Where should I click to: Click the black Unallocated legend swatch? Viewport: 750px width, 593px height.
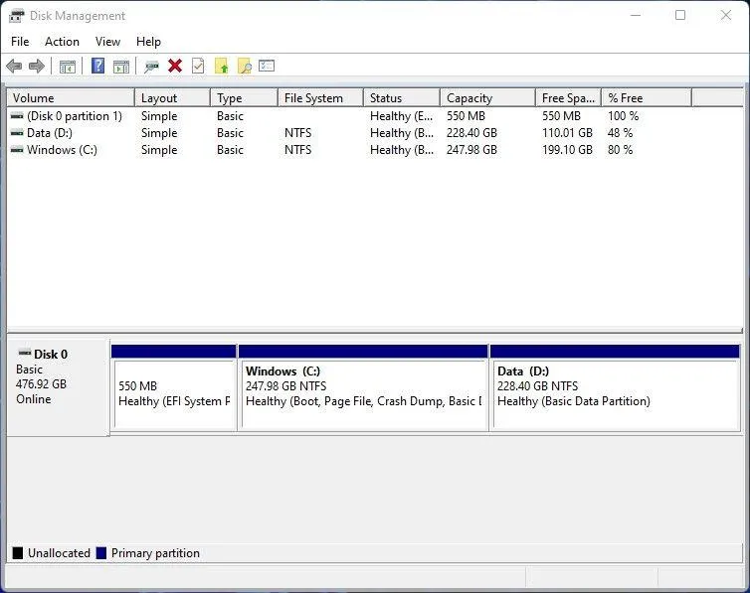18,553
